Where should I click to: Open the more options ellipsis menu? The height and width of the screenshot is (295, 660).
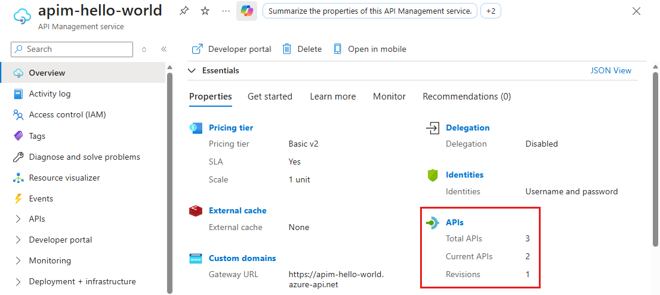226,11
